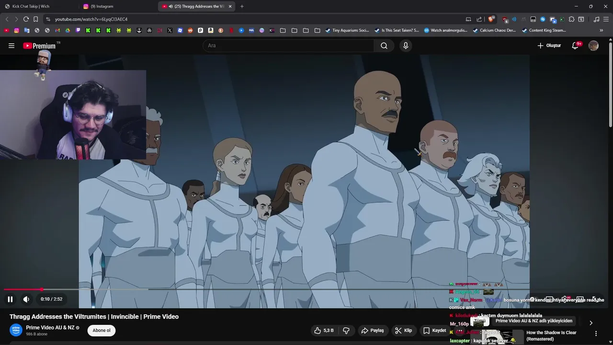613x345 pixels.
Task: Open Brave Shields icon
Action: coord(491,19)
